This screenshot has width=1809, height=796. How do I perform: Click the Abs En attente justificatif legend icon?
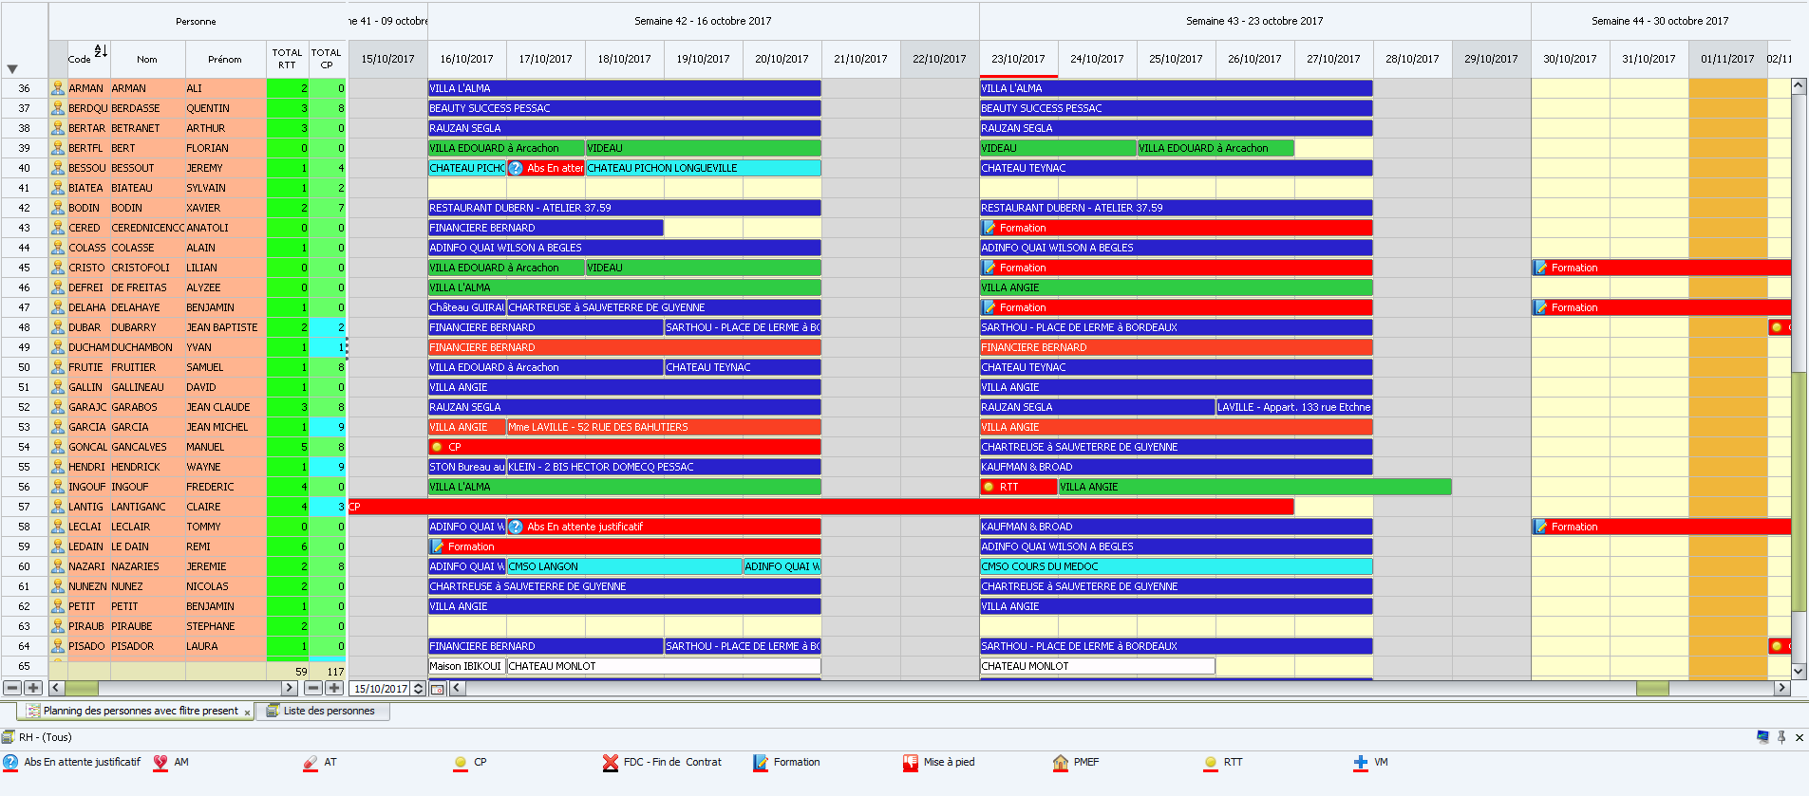click(x=10, y=762)
